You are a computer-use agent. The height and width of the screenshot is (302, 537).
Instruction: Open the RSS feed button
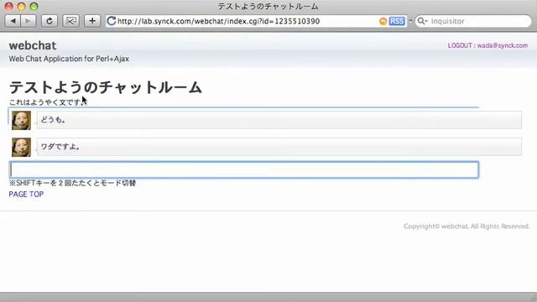(x=397, y=21)
